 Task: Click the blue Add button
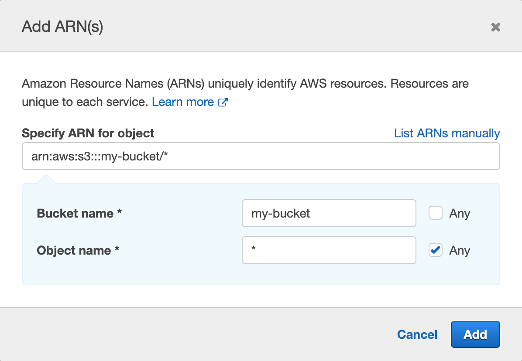click(475, 334)
